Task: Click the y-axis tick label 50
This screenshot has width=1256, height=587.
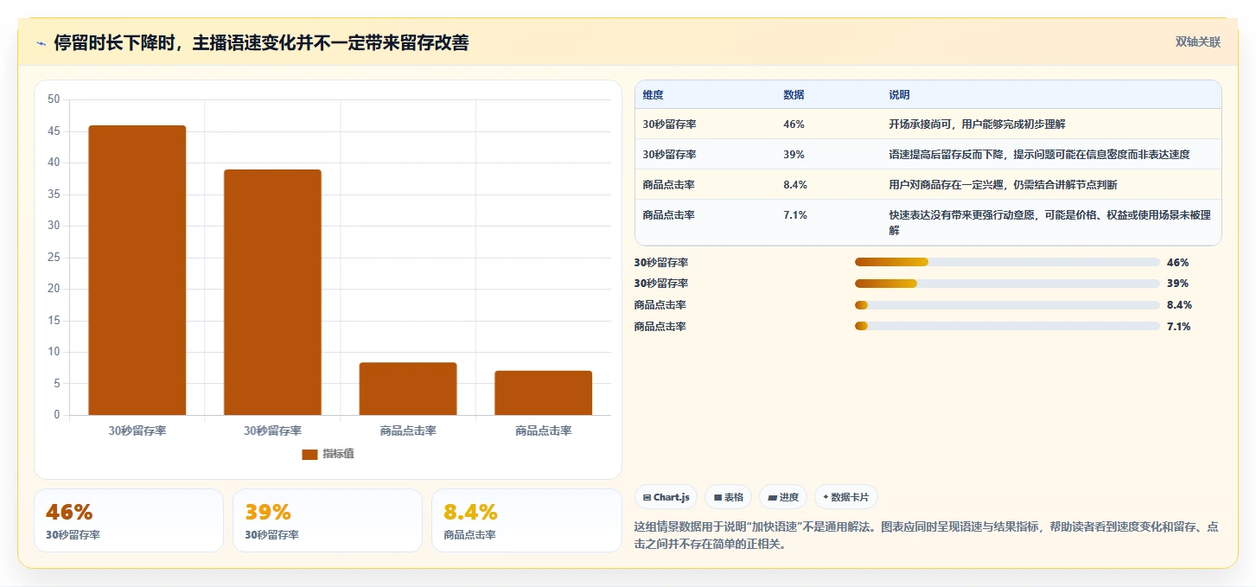Action: coord(54,99)
